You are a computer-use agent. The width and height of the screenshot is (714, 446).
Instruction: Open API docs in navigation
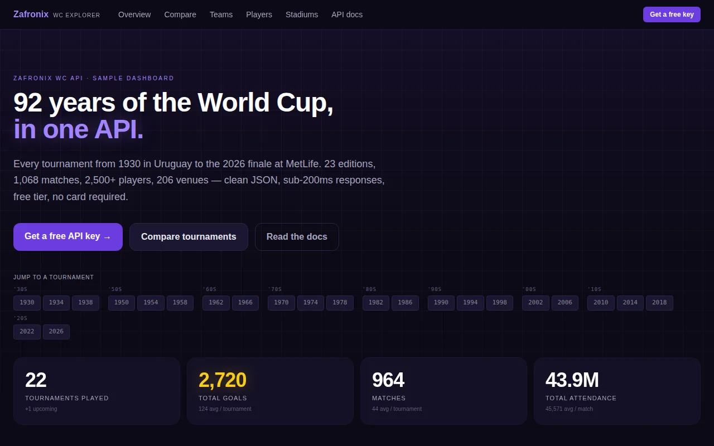point(347,14)
